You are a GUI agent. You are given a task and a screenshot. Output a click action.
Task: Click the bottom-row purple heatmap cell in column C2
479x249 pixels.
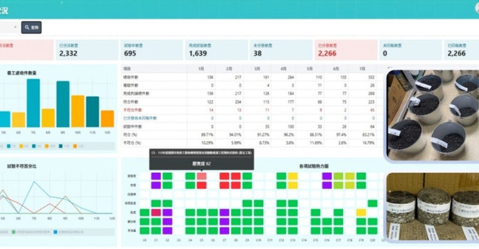click(x=167, y=231)
